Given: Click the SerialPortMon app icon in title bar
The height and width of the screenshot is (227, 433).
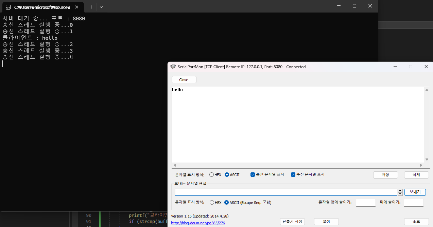Looking at the screenshot, I should pos(173,67).
